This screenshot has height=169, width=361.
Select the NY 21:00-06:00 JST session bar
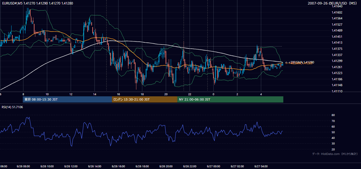point(230,99)
